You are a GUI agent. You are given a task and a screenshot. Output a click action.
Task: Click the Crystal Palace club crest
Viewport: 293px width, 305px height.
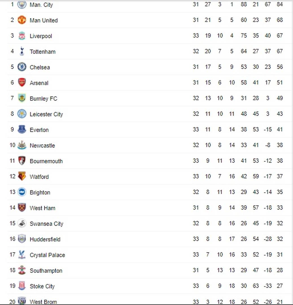click(x=22, y=255)
